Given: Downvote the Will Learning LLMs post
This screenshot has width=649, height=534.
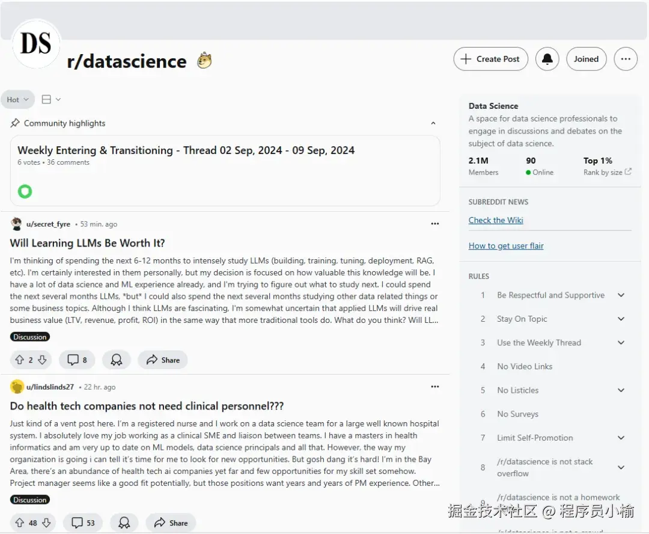Looking at the screenshot, I should pos(42,360).
